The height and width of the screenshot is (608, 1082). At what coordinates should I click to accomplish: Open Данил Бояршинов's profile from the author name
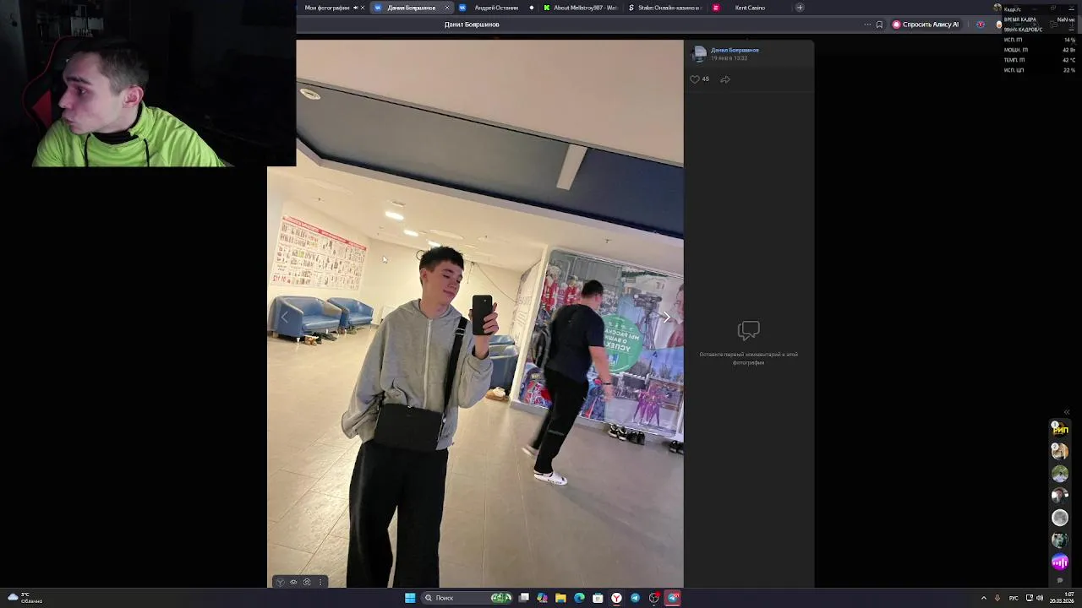(735, 50)
